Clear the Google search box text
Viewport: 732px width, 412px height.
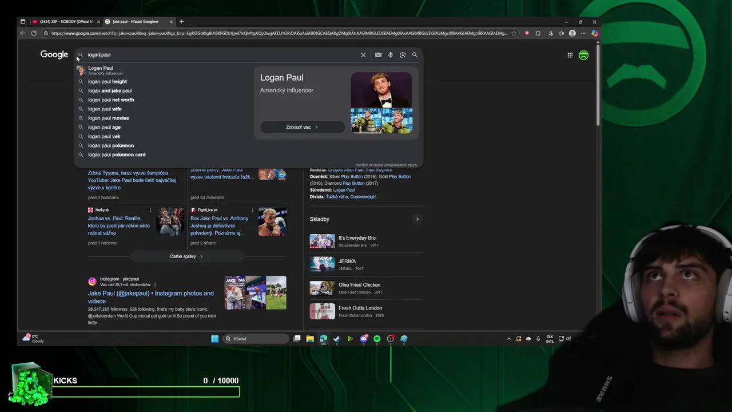pos(363,55)
